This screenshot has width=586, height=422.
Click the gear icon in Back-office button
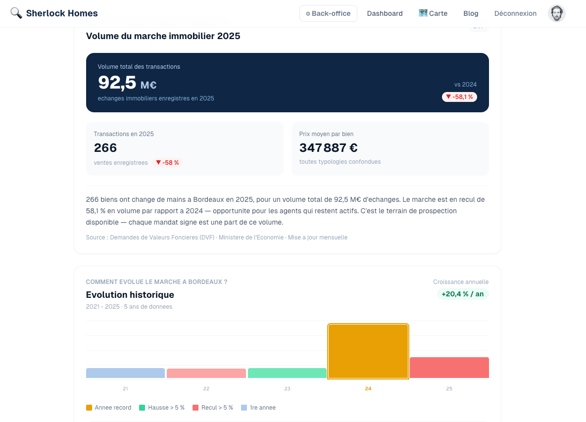[x=308, y=14]
